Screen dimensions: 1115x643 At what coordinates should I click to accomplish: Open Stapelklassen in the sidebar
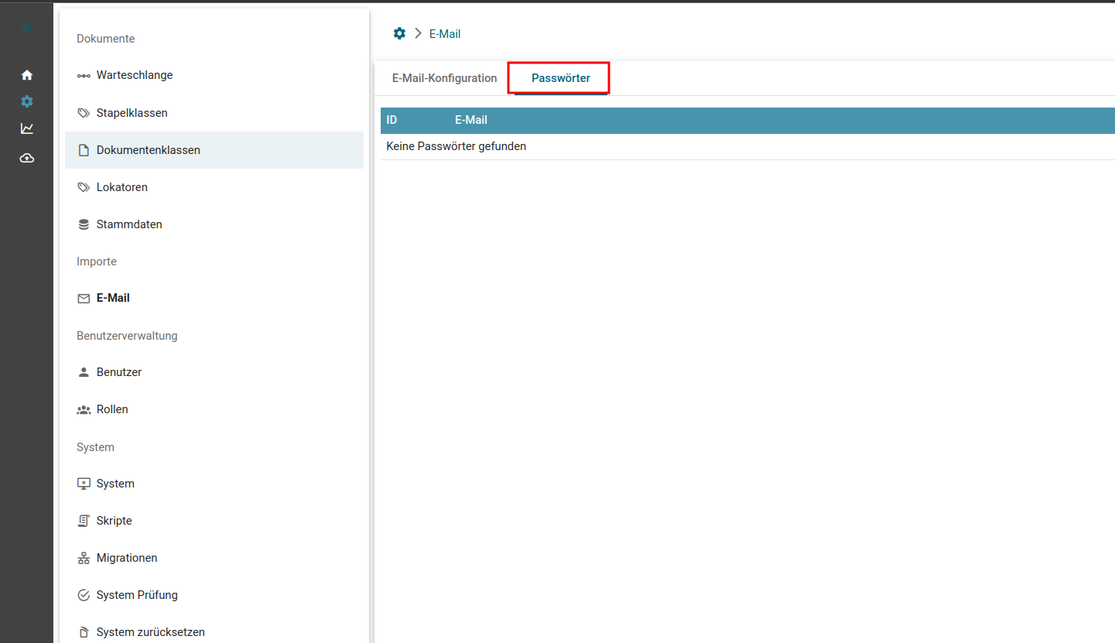[x=132, y=113]
